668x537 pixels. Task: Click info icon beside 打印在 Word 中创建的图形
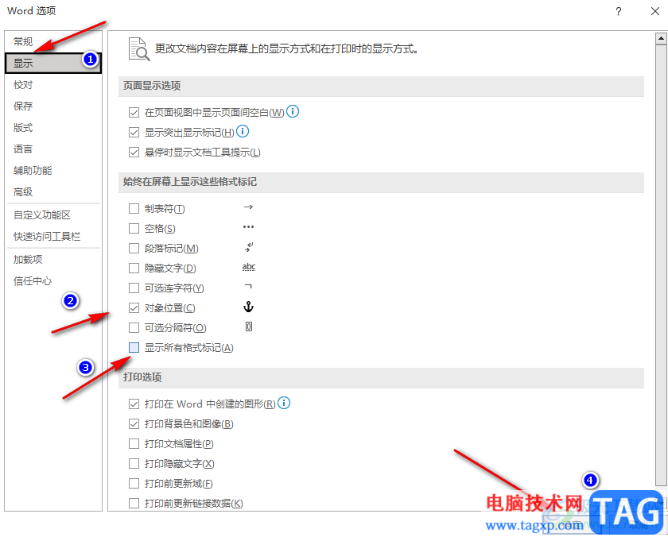(x=284, y=403)
